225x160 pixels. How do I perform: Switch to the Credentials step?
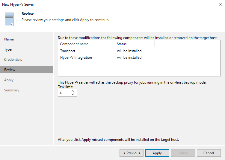pyautogui.click(x=13, y=60)
